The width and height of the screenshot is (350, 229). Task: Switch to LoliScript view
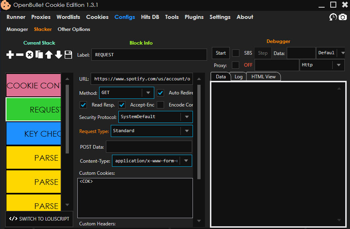(x=39, y=219)
